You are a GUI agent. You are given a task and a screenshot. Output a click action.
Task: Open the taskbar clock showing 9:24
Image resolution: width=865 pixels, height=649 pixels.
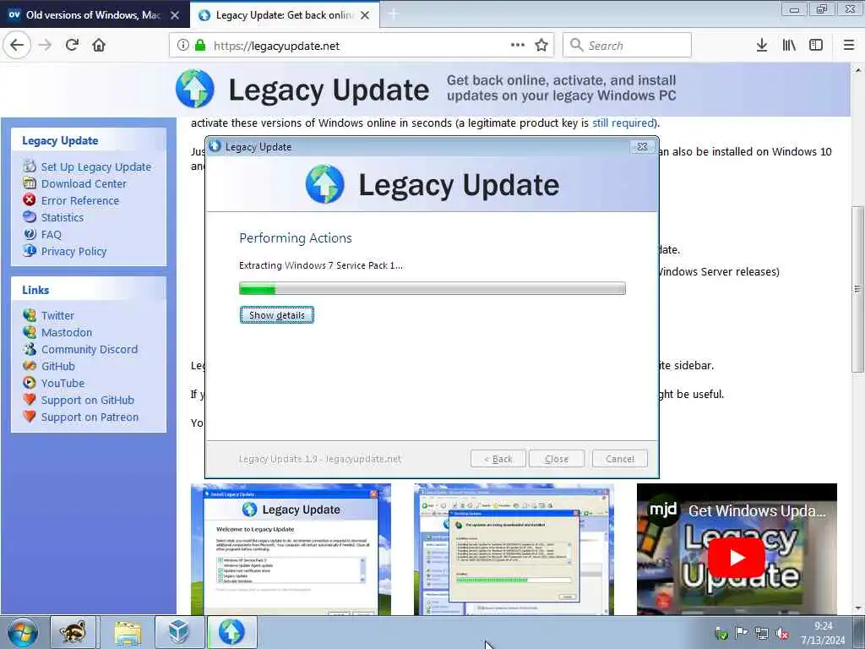click(x=823, y=633)
